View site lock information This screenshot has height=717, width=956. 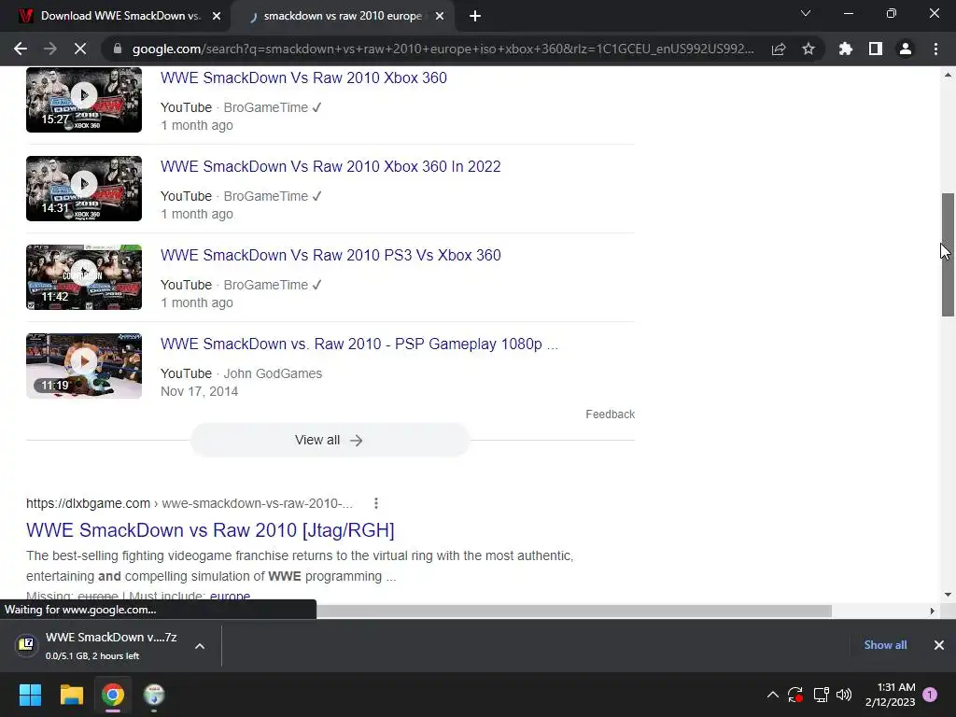(118, 49)
